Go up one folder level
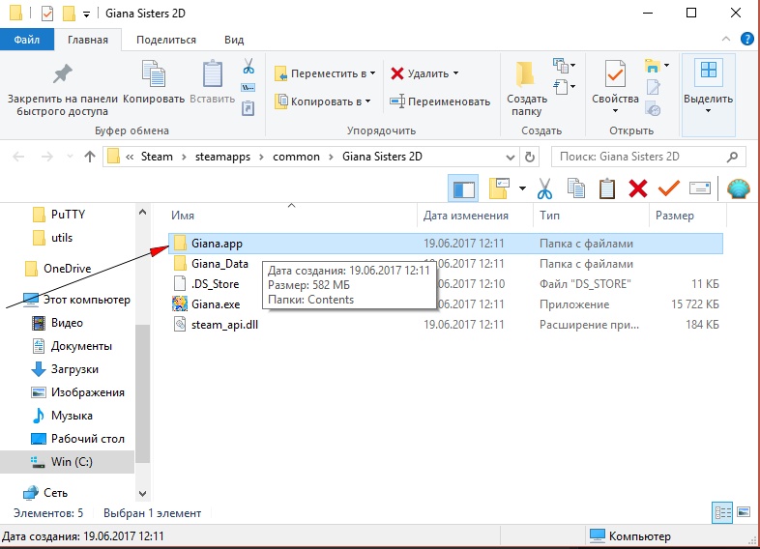 [90, 157]
